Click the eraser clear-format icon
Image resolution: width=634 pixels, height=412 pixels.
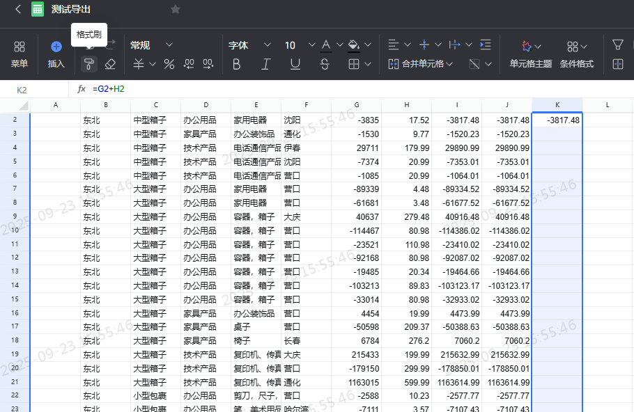point(110,64)
